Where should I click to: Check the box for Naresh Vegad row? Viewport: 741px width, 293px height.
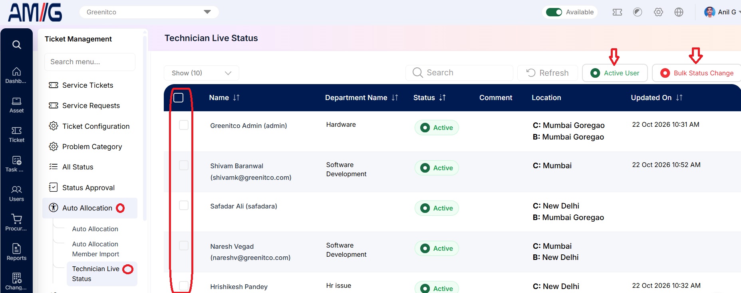(184, 246)
